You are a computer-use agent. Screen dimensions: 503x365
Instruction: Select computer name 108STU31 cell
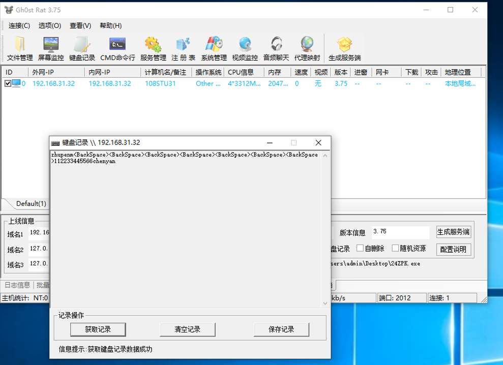tap(160, 84)
